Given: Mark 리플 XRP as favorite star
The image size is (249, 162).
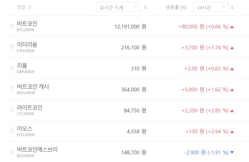Looking at the screenshot, I should coord(12,68).
